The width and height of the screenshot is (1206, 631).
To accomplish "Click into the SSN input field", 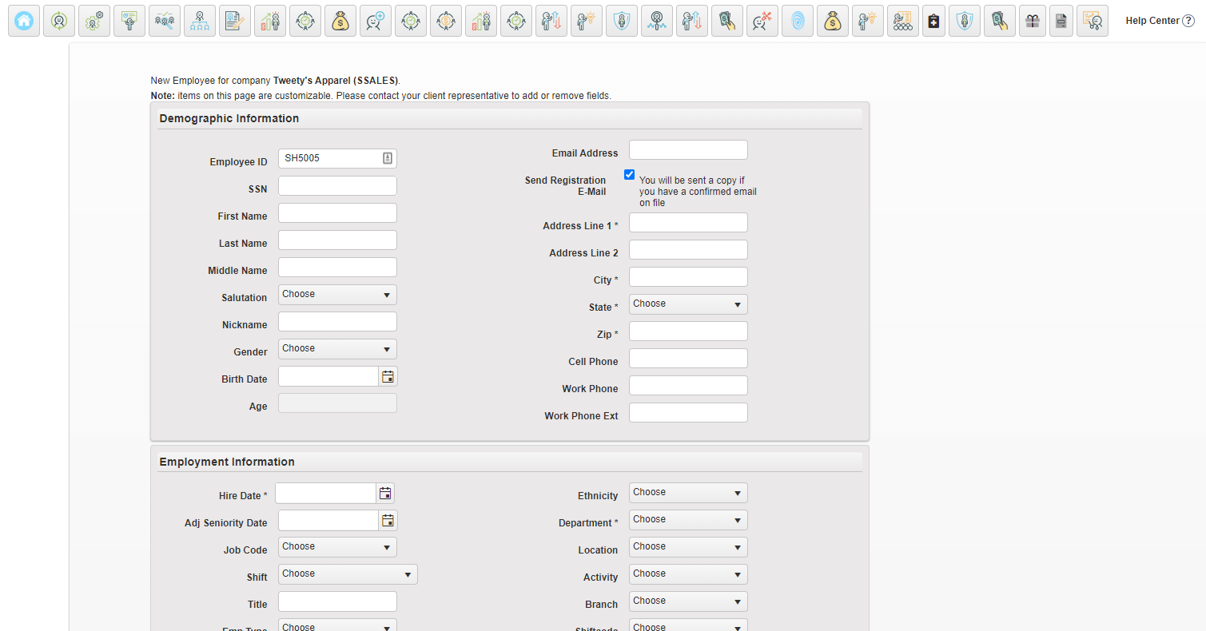I will 337,186.
